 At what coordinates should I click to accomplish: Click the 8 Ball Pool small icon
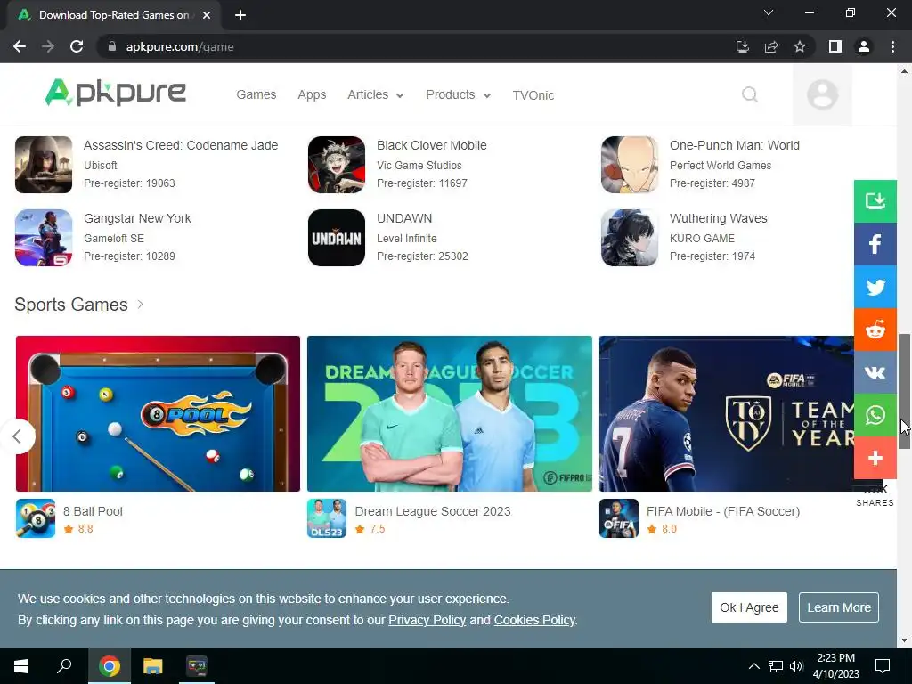click(36, 518)
